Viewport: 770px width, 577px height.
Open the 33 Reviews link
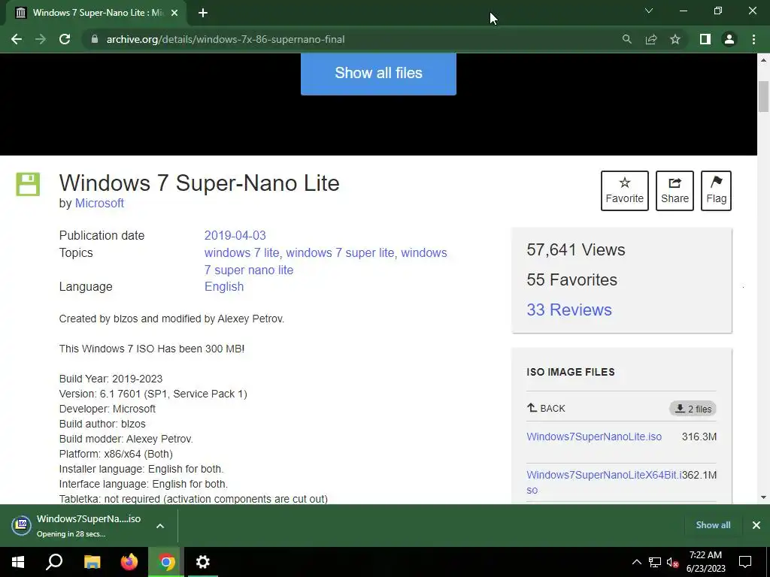(x=569, y=310)
